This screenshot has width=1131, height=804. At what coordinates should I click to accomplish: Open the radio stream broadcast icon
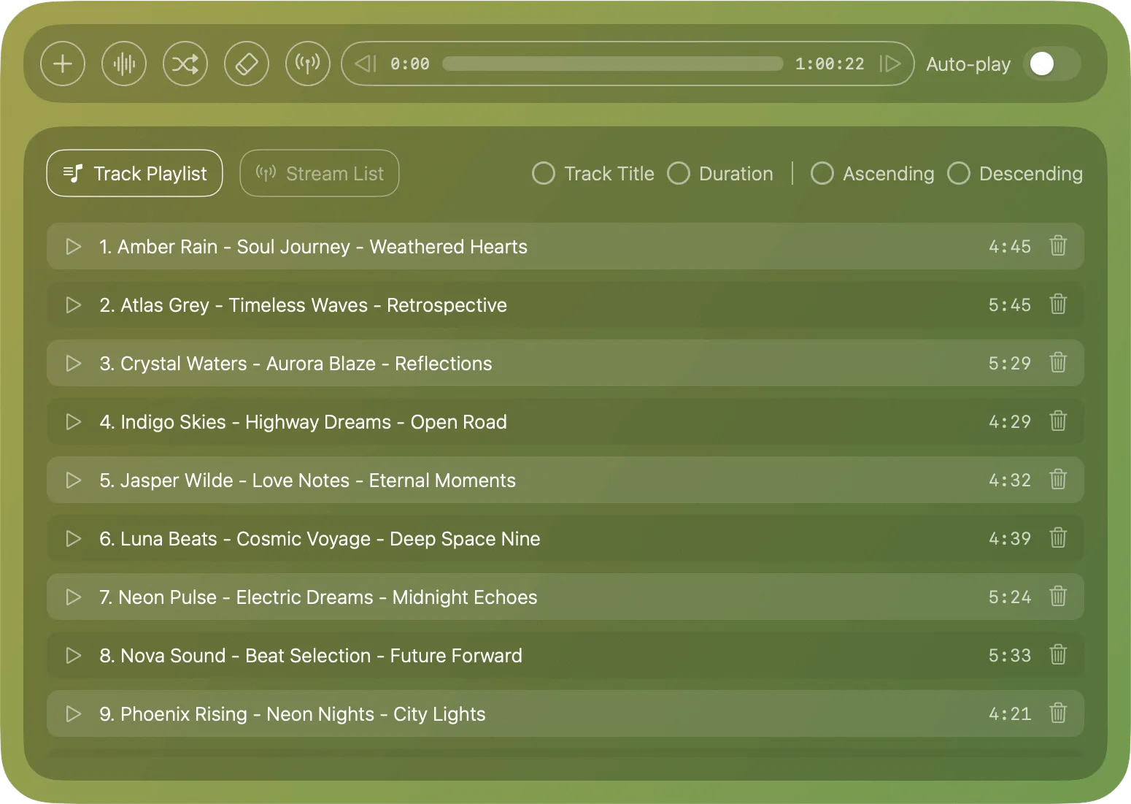click(x=308, y=64)
